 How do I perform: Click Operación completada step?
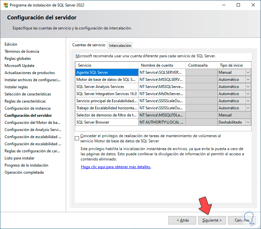tap(24, 172)
